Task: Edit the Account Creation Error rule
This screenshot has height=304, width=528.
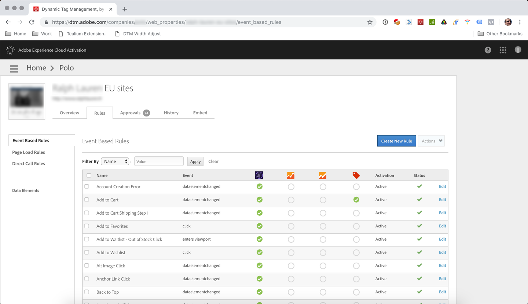Action: coord(442,186)
